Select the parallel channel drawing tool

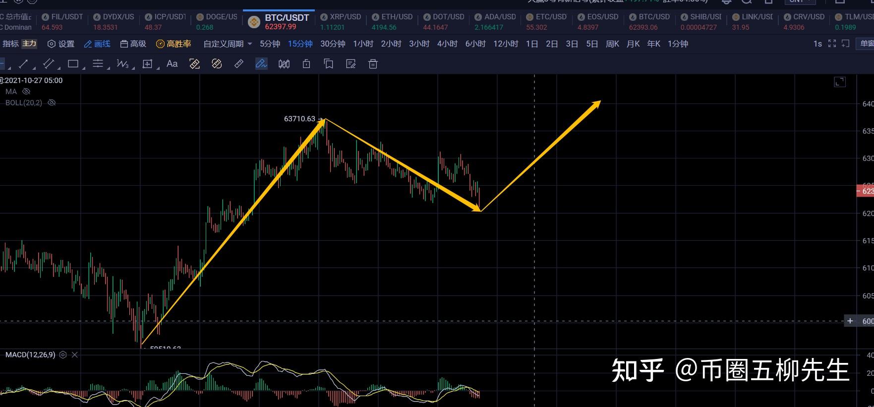pos(48,63)
